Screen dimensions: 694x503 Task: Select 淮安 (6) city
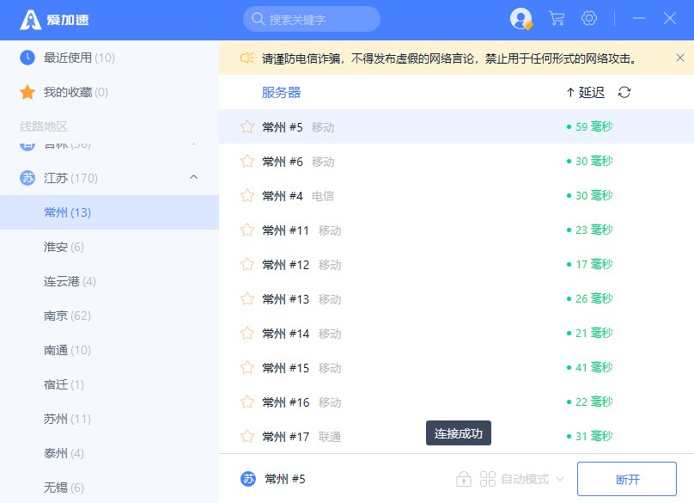(109, 247)
